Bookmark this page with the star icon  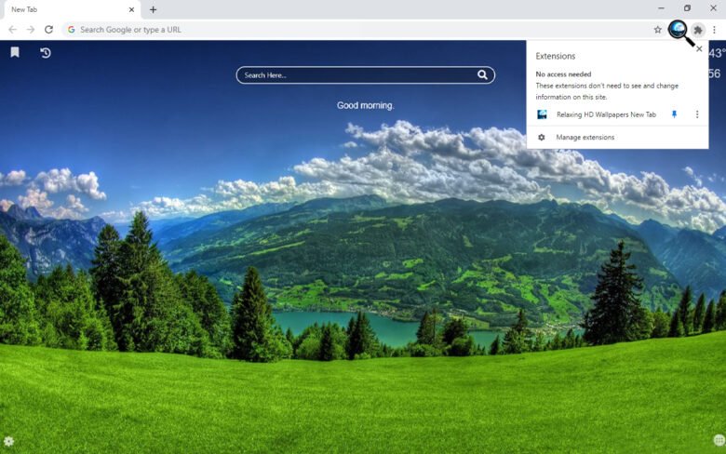[657, 30]
